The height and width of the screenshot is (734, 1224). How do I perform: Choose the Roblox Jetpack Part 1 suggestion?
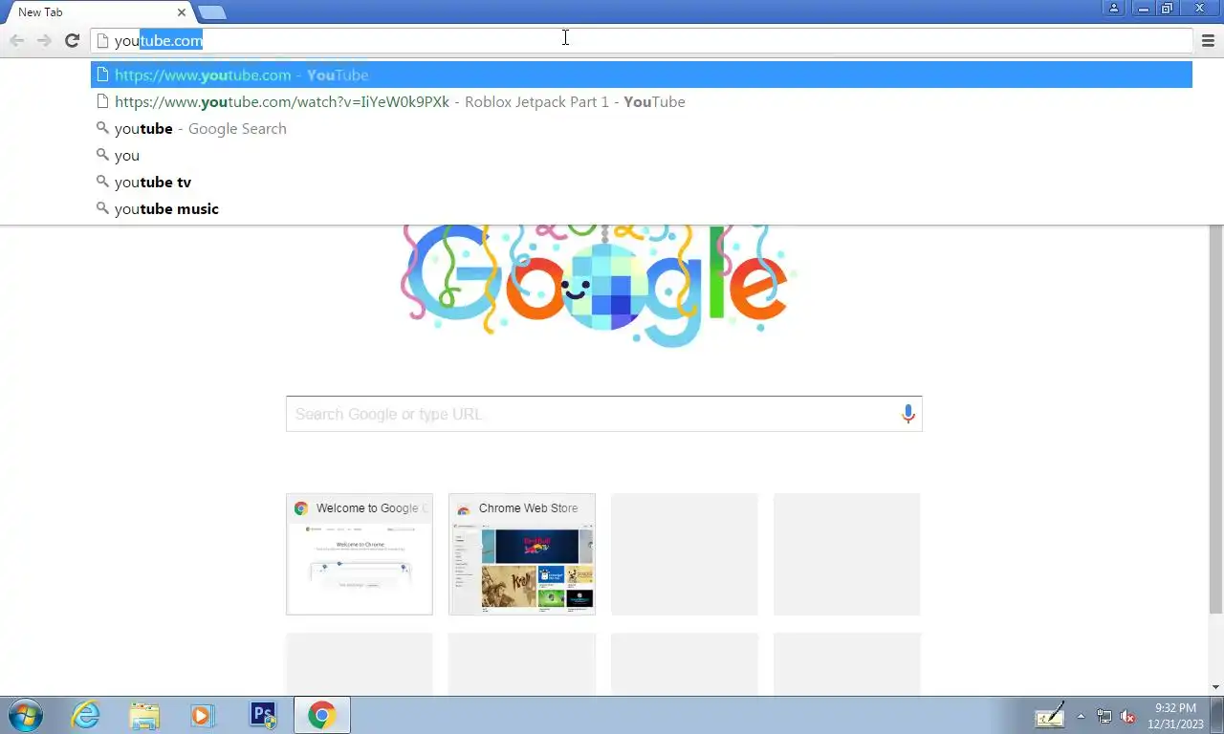[x=642, y=101]
